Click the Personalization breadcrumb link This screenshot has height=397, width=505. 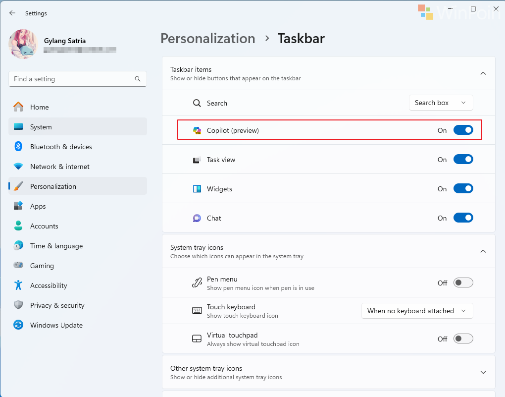pyautogui.click(x=208, y=39)
